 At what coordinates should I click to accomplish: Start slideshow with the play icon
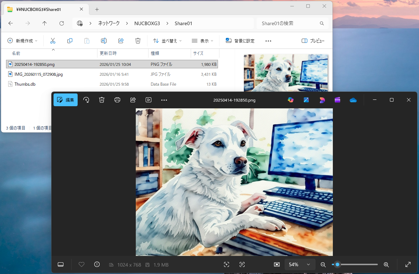pos(149,100)
